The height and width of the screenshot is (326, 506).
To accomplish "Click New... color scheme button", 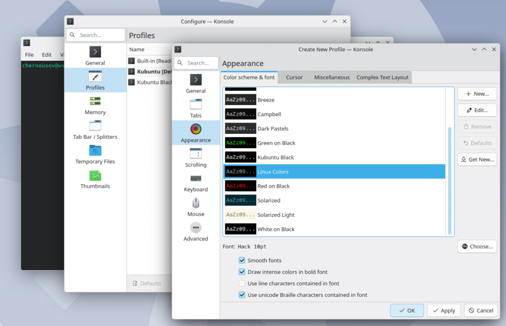I will (x=477, y=94).
